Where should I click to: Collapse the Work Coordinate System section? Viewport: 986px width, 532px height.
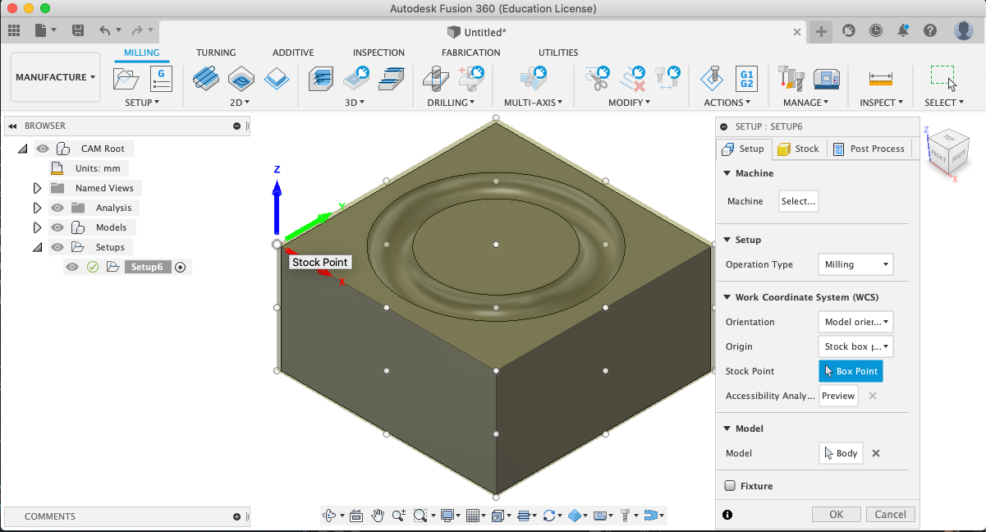coord(727,297)
